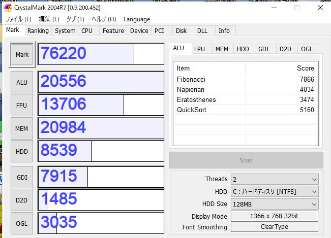Select the main Mark tab
Viewport: 331px width, 238px height.
click(13, 30)
